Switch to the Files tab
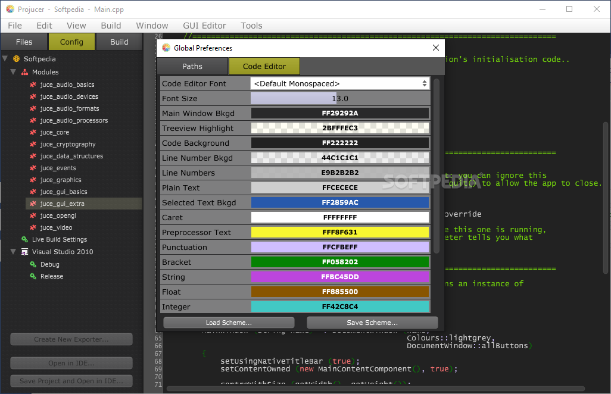The image size is (611, 394). 24,42
